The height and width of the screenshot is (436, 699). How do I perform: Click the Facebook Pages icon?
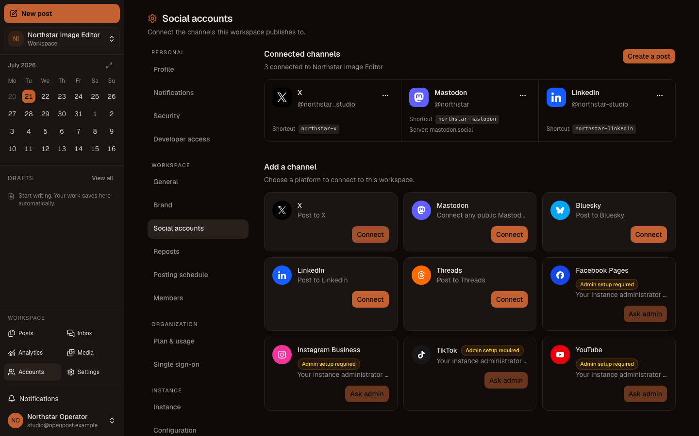tap(560, 275)
